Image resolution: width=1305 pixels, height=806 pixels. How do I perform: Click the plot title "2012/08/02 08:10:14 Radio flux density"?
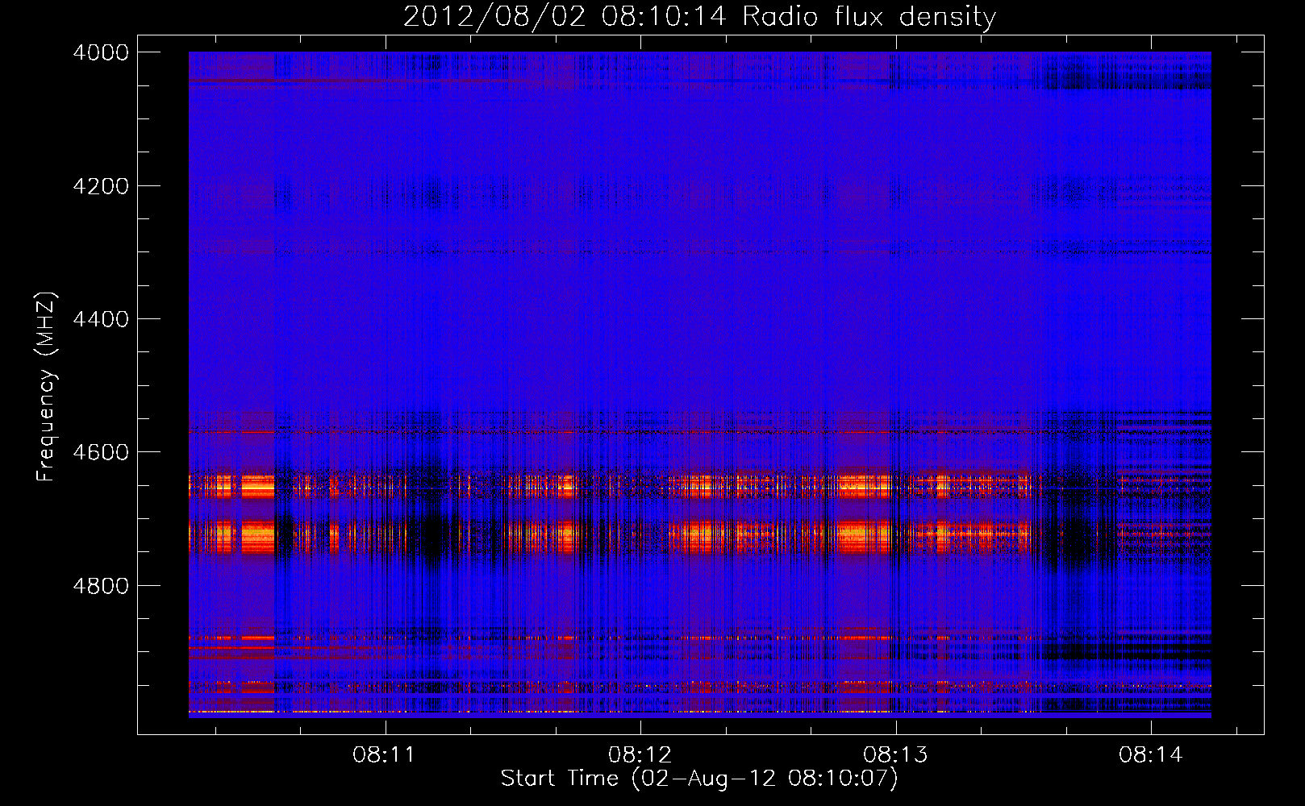699,16
